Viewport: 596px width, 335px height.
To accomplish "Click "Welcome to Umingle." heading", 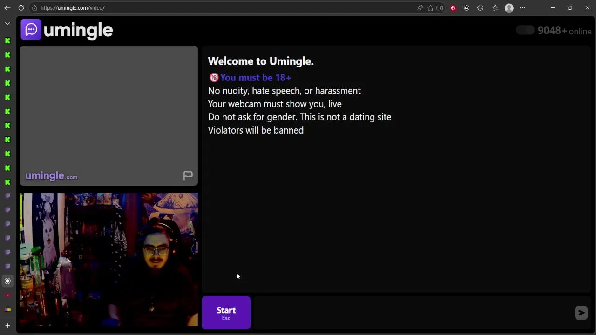I will click(261, 61).
